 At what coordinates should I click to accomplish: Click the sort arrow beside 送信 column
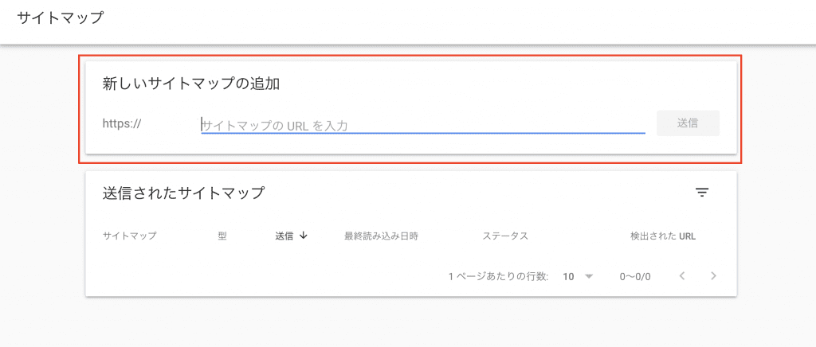tap(304, 236)
